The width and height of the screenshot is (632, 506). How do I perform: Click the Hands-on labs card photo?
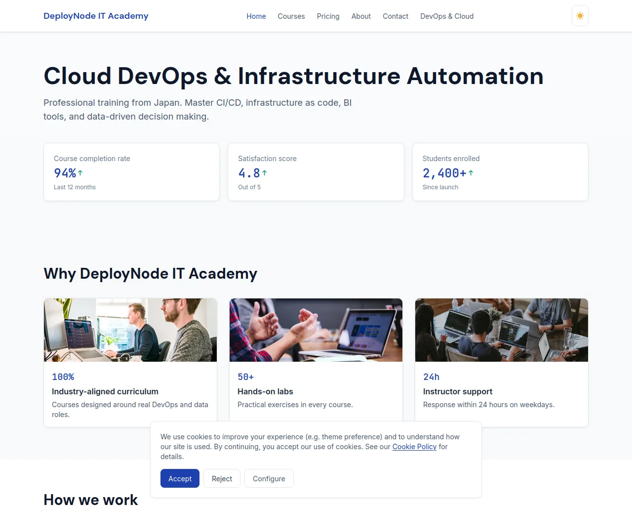pyautogui.click(x=316, y=330)
